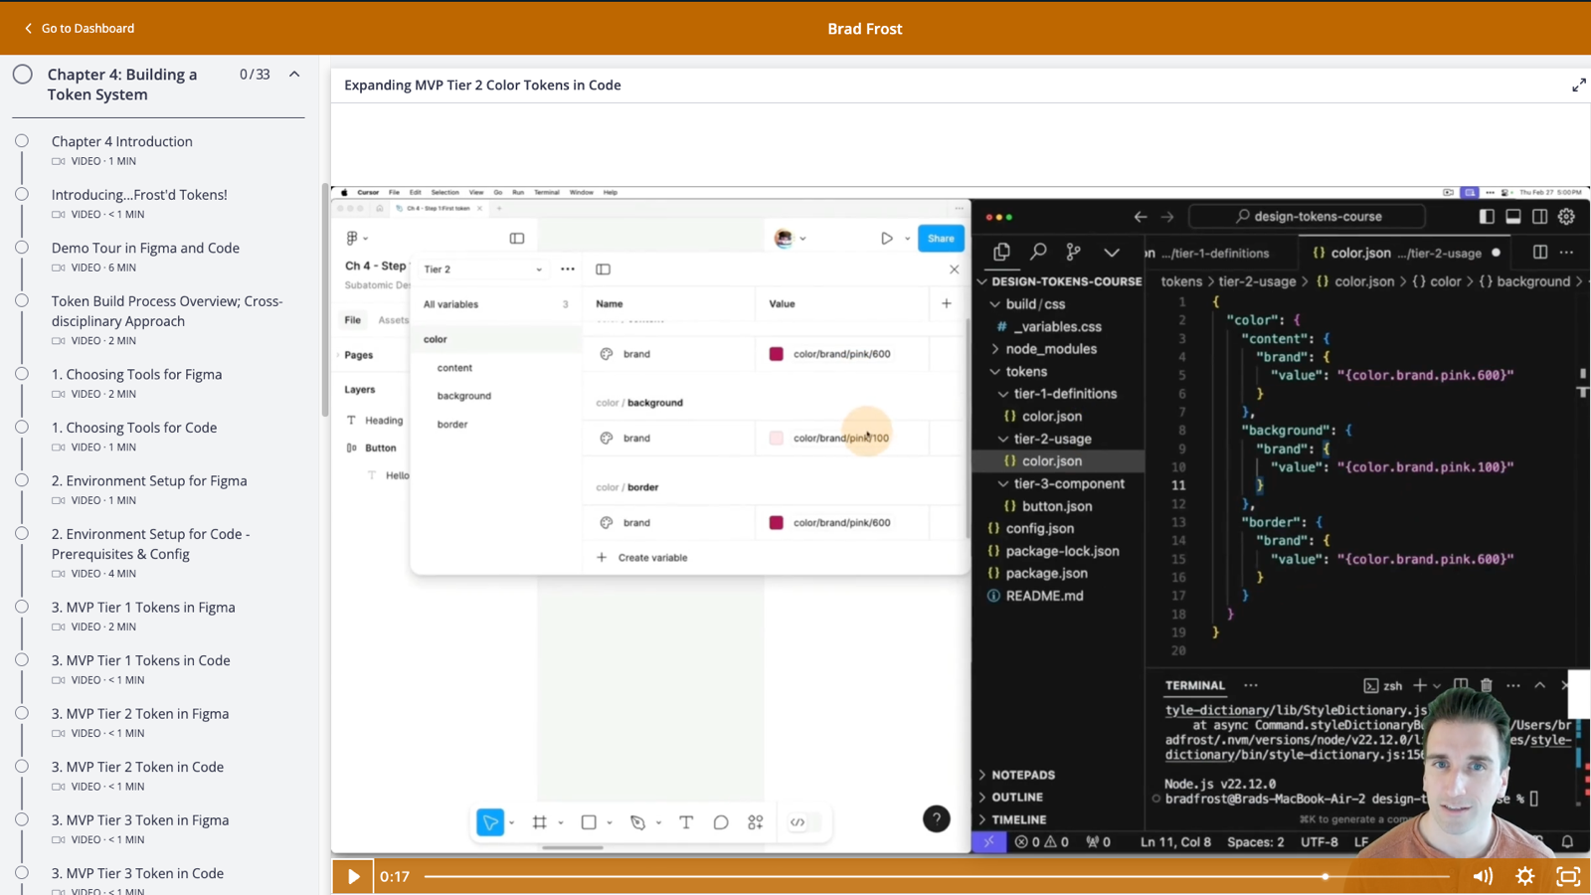The width and height of the screenshot is (1591, 895).
Task: Mark Token Build Process Overview circle
Action: click(22, 301)
